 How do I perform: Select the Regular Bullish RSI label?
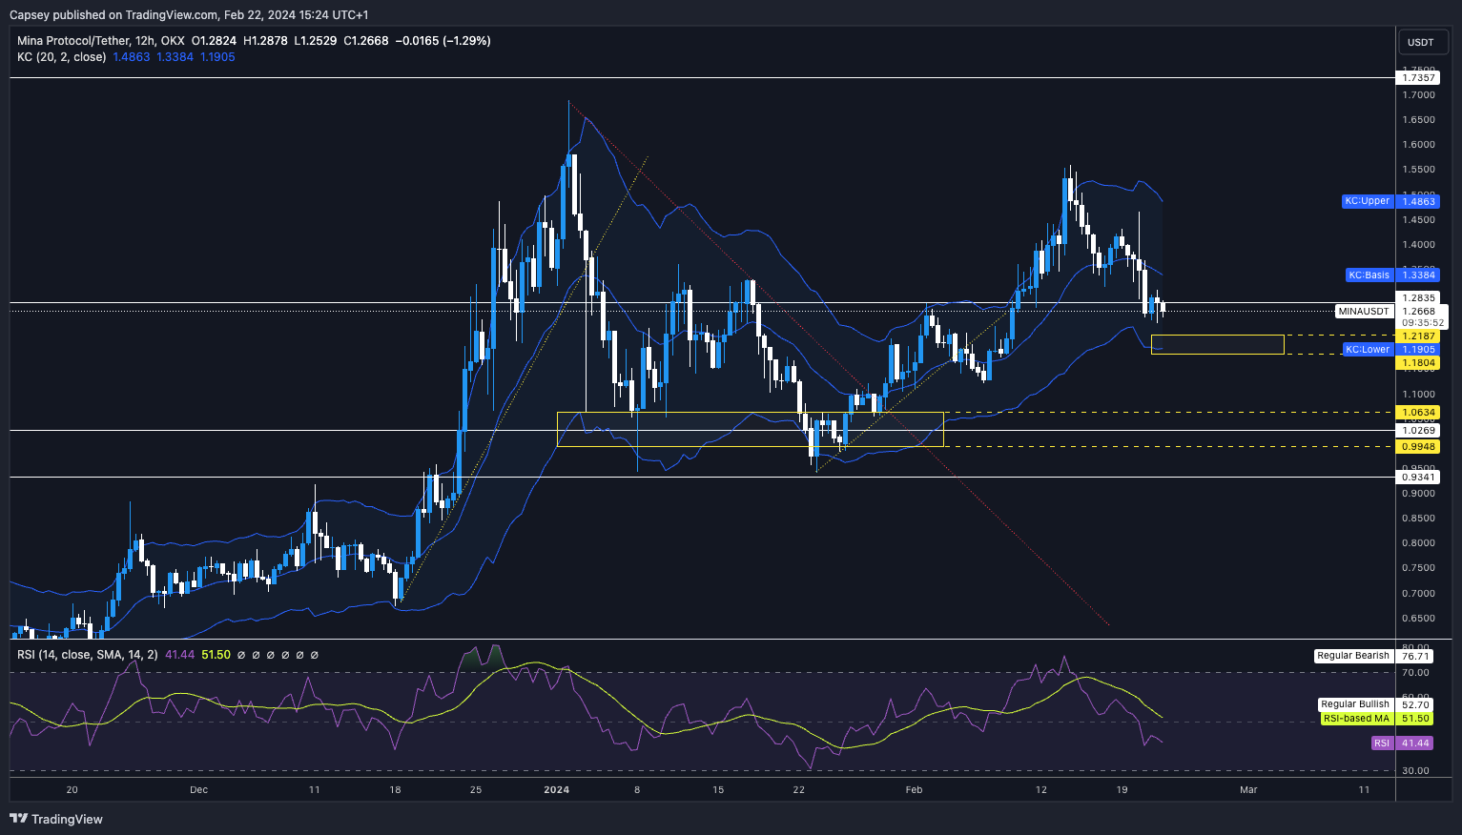[x=1354, y=704]
